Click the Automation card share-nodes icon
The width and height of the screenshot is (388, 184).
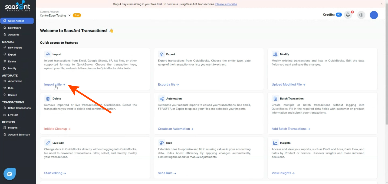point(162,99)
